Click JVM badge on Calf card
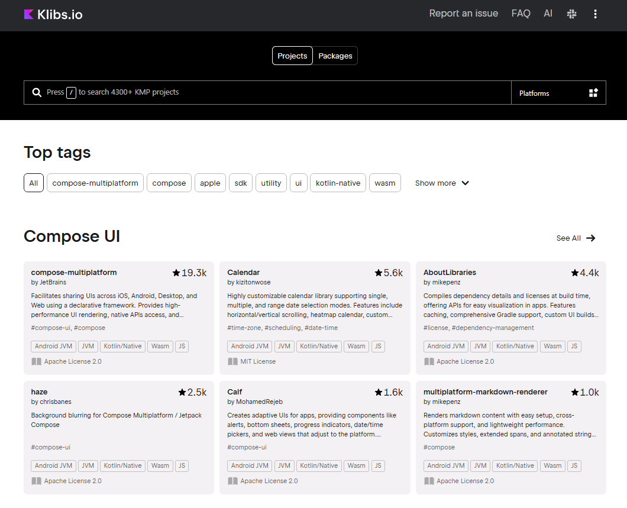Viewport: 627px width, 508px height. (284, 466)
